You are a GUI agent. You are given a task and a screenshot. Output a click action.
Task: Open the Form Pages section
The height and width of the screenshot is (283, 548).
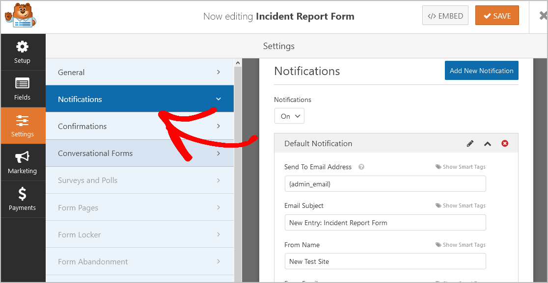tap(139, 207)
